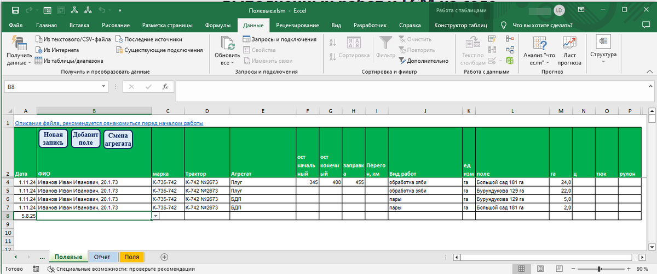Open Data Validation dropdown arrow
The image size is (657, 274).
(x=501, y=61)
